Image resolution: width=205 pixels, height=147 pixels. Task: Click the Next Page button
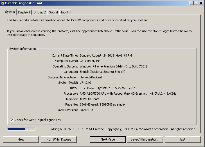[108, 139]
